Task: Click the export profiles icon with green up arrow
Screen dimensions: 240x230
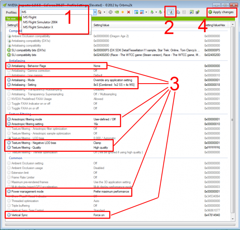Action: pyautogui.click(x=152, y=12)
